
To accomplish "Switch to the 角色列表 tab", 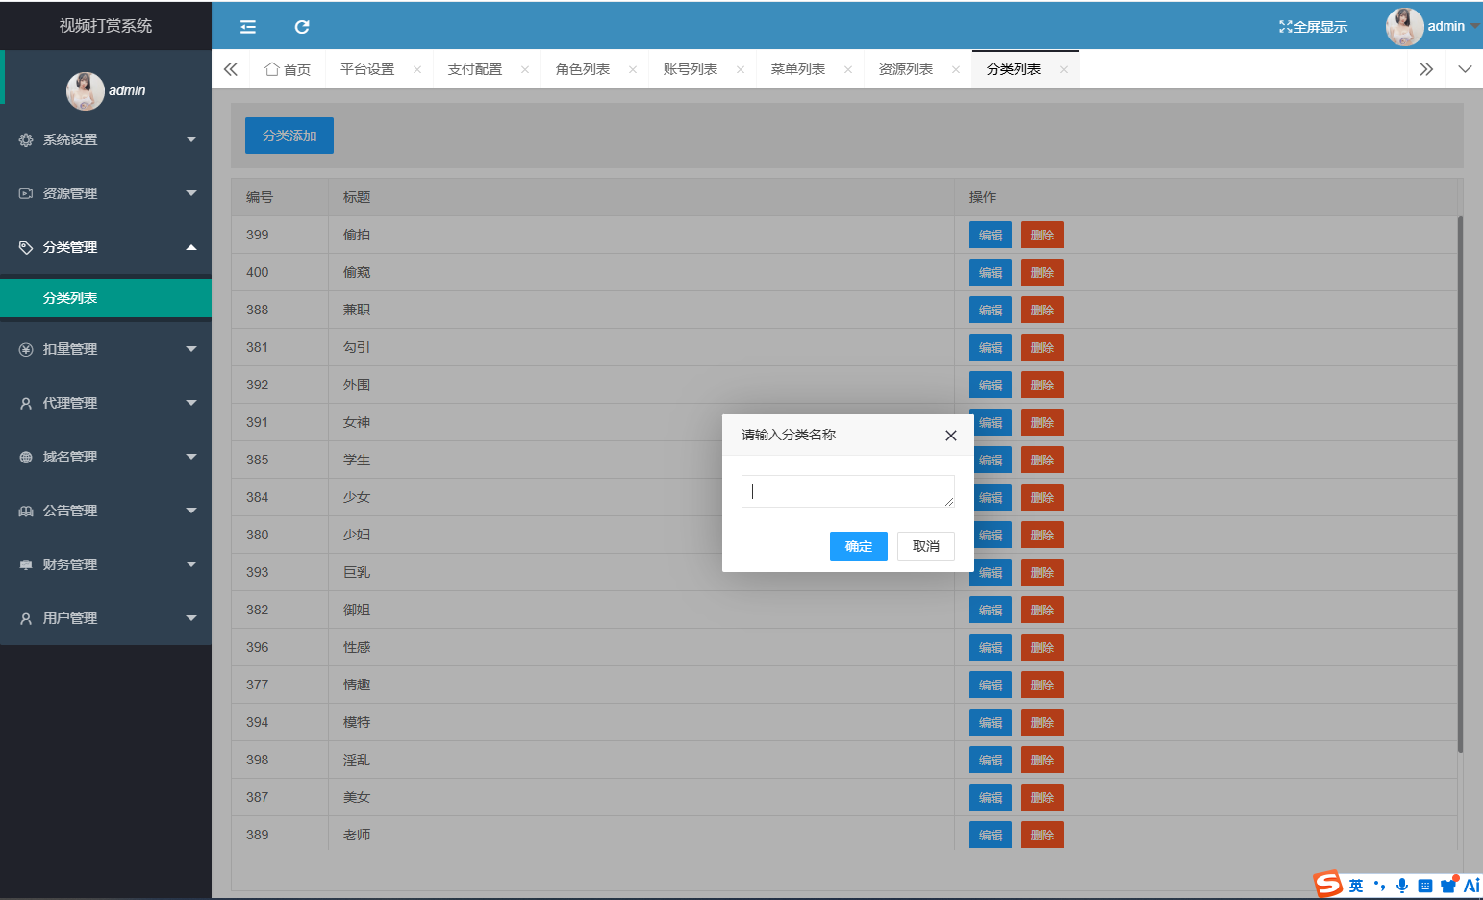I will pos(583,69).
